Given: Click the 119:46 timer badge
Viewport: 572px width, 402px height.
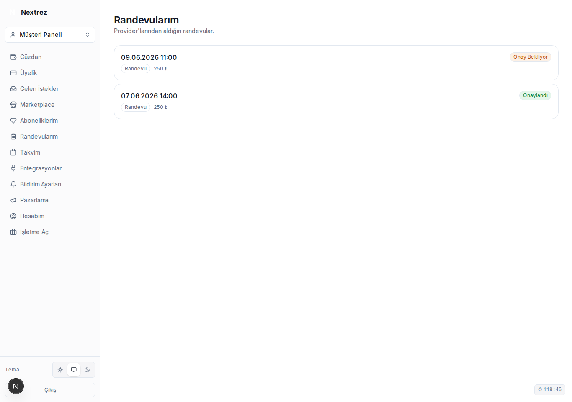Looking at the screenshot, I should tap(550, 390).
